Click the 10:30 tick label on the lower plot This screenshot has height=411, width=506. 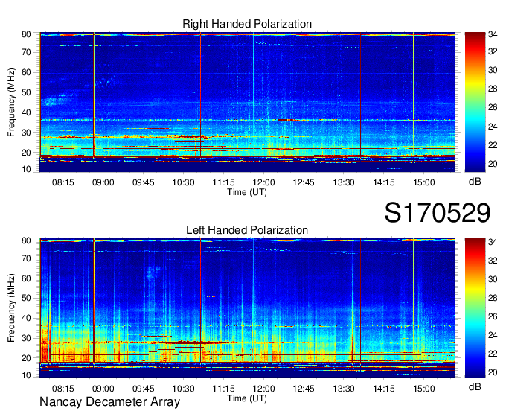click(183, 389)
